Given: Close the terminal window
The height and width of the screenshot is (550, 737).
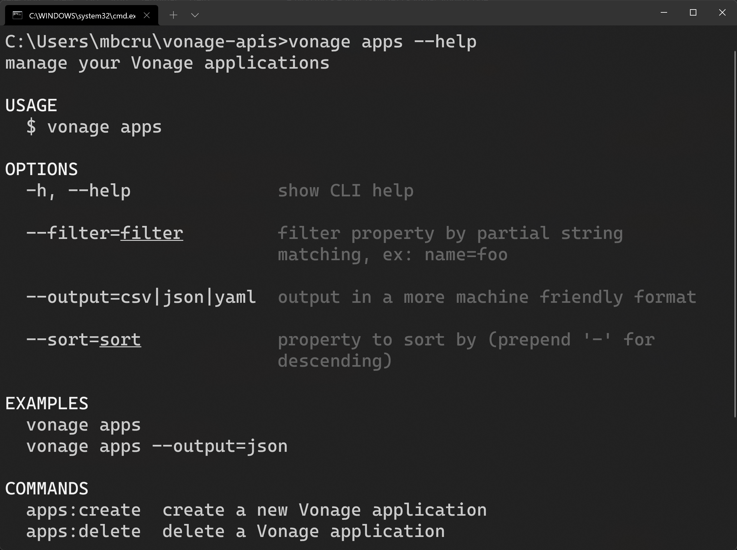Looking at the screenshot, I should pos(722,13).
